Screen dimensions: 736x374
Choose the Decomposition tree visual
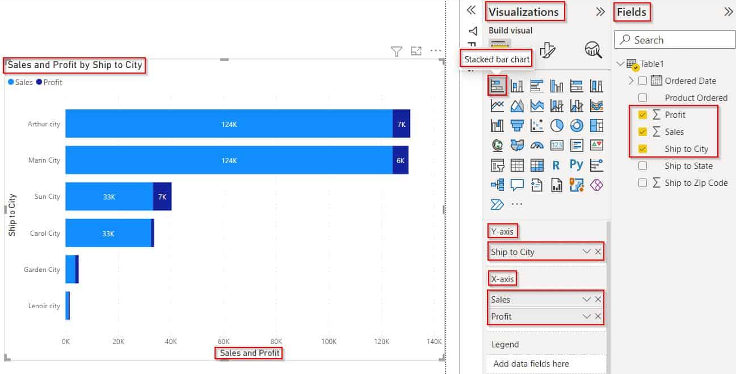coord(497,185)
